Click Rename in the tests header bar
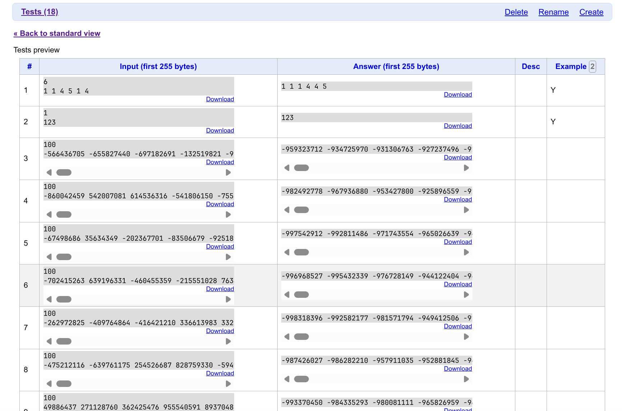Image resolution: width=622 pixels, height=411 pixels. pos(553,12)
